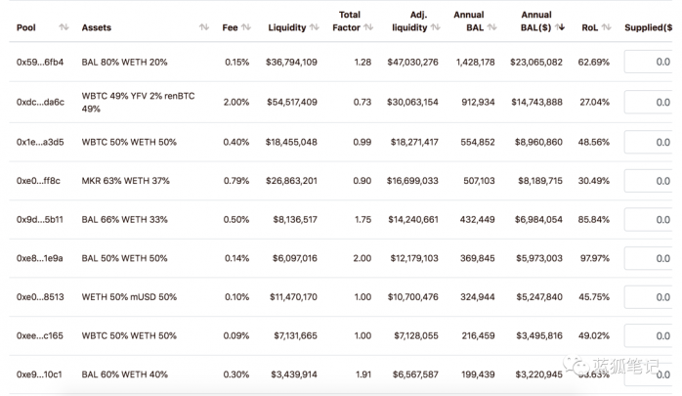Focus Supplied input for BAL 80% WETH 20%

(x=649, y=62)
